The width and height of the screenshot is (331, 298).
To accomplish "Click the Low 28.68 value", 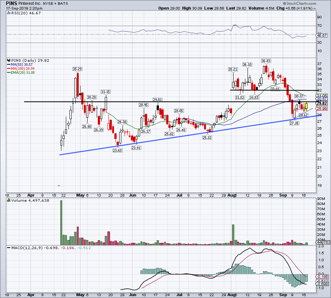I will pyautogui.click(x=214, y=8).
